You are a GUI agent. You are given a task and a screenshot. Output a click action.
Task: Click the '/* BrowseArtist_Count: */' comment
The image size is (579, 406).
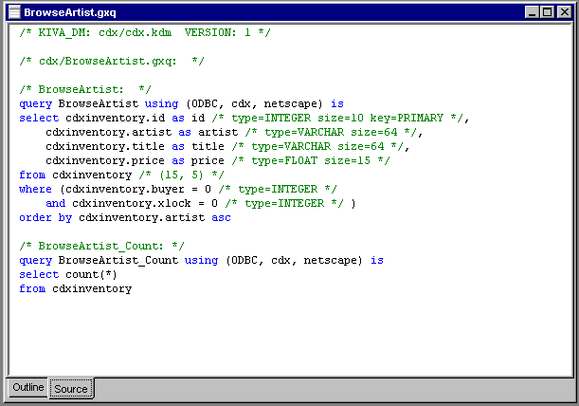coord(102,246)
